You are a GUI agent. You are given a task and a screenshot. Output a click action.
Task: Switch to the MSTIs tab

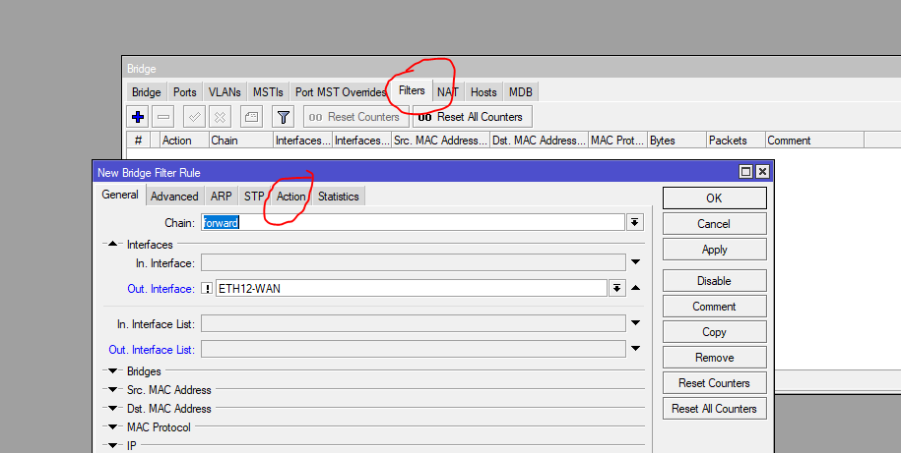[x=268, y=91]
